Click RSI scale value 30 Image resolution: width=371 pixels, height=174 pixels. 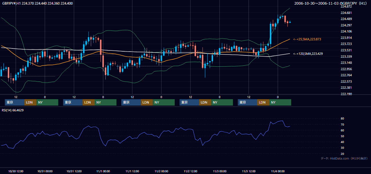[342, 148]
